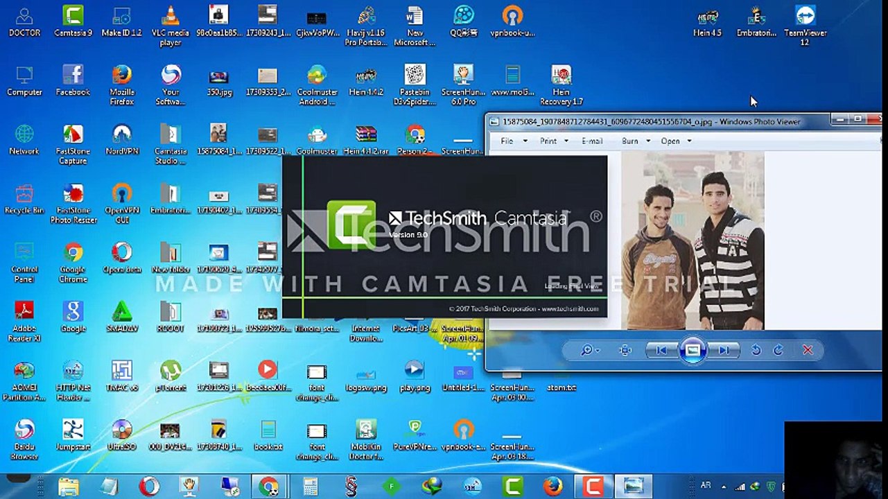Select the AOMEI Partition Assistant desktop icon
Screen dimensions: 888x499
tap(24, 380)
